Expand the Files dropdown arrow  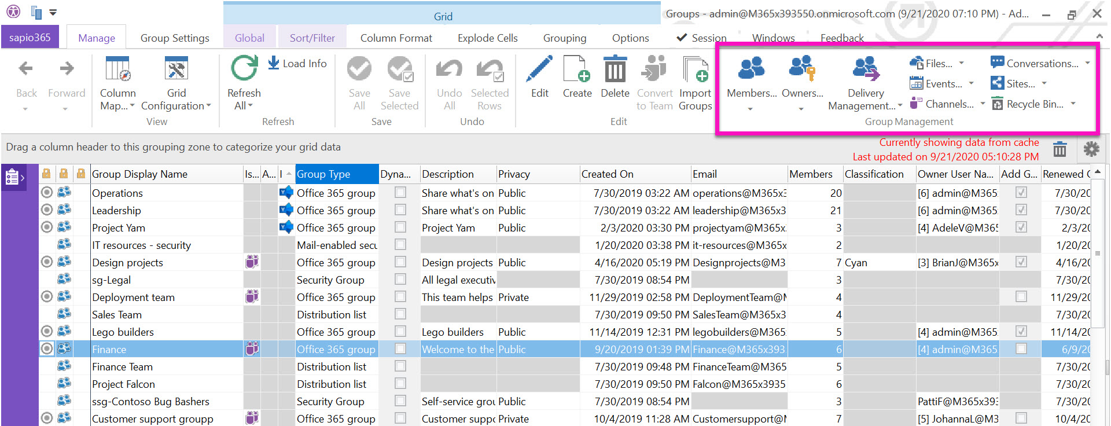click(962, 63)
